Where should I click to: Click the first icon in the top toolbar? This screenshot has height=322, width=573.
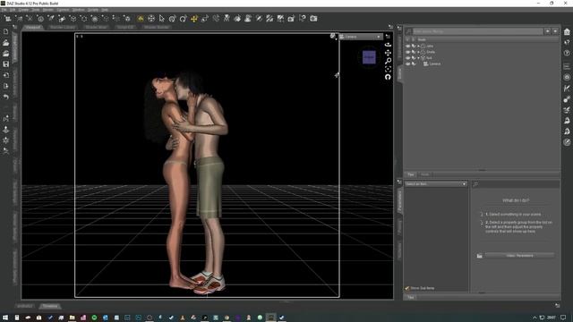pos(7,18)
